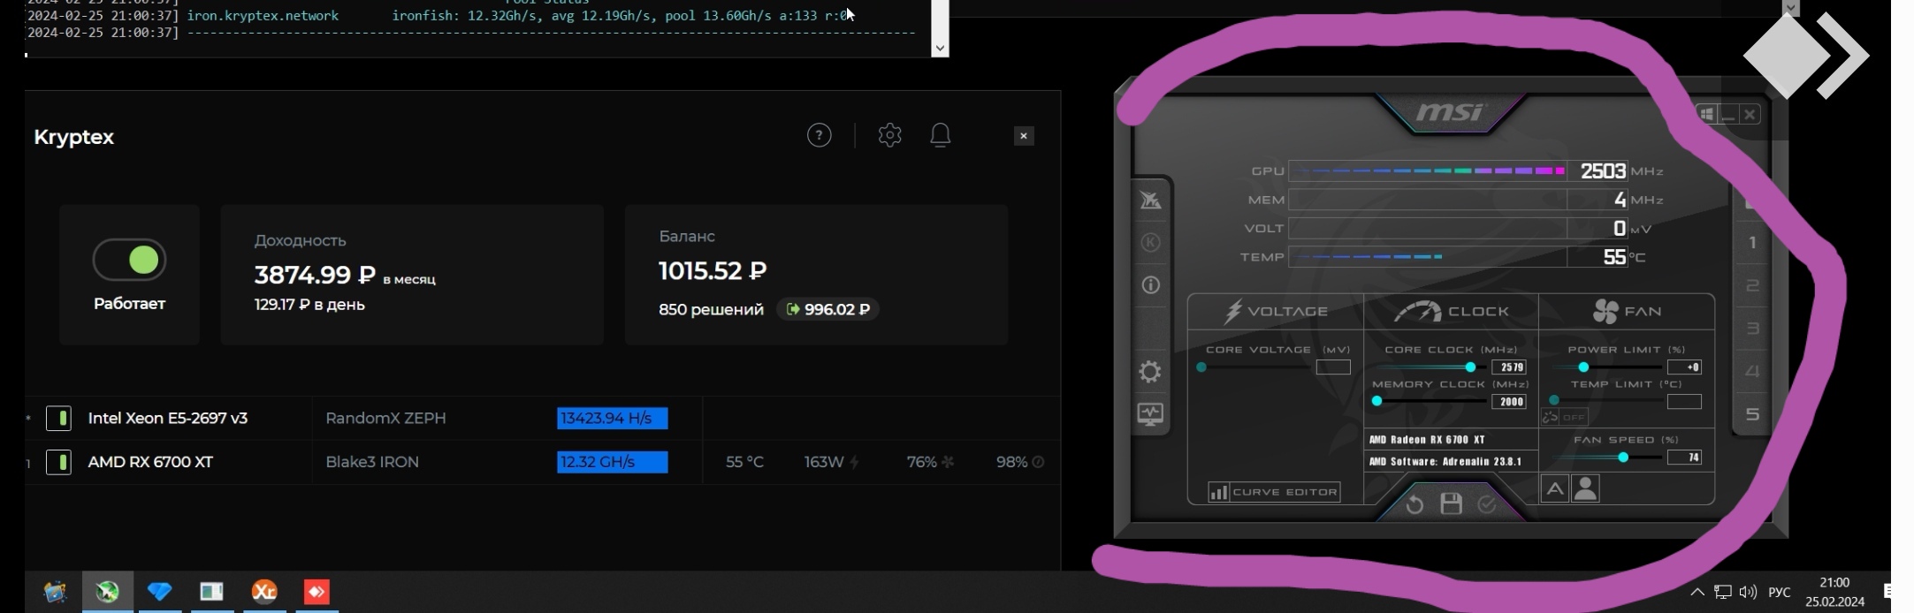Select Afterburner profile slot 2
The height and width of the screenshot is (613, 1914).
(1752, 285)
